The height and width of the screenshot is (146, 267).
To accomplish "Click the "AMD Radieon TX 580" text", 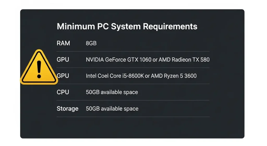I will [184, 60].
